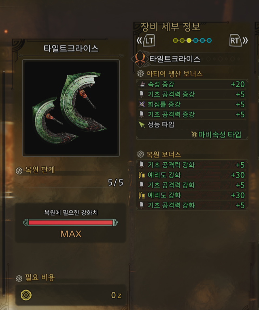Click the LT previous page button
Image resolution: width=259 pixels, height=310 pixels.
149,40
